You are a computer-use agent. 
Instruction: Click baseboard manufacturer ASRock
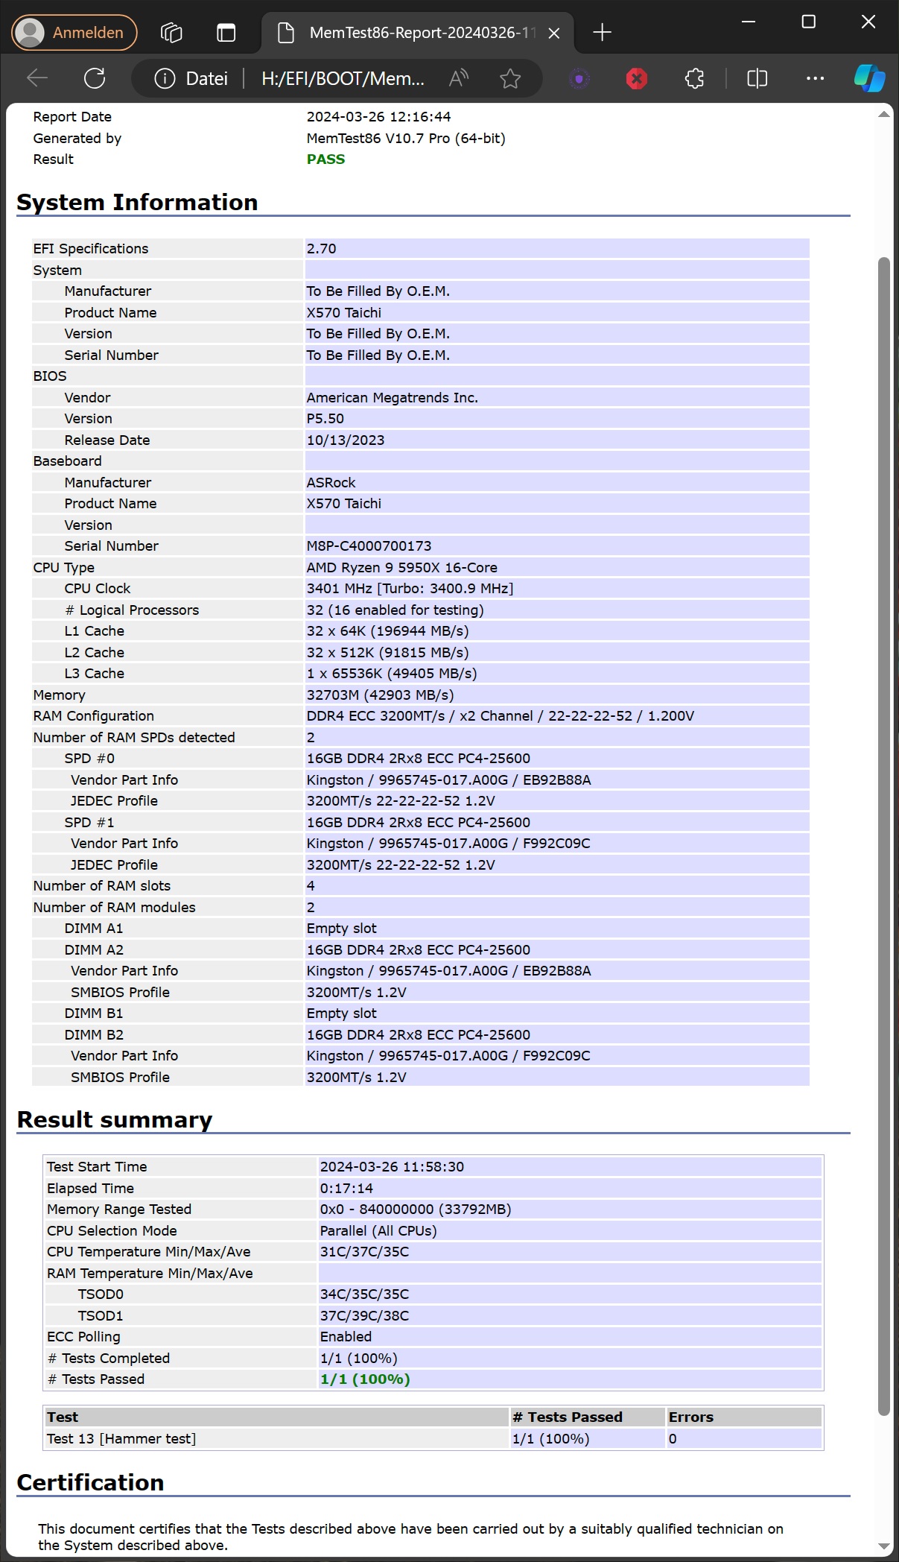click(x=331, y=483)
